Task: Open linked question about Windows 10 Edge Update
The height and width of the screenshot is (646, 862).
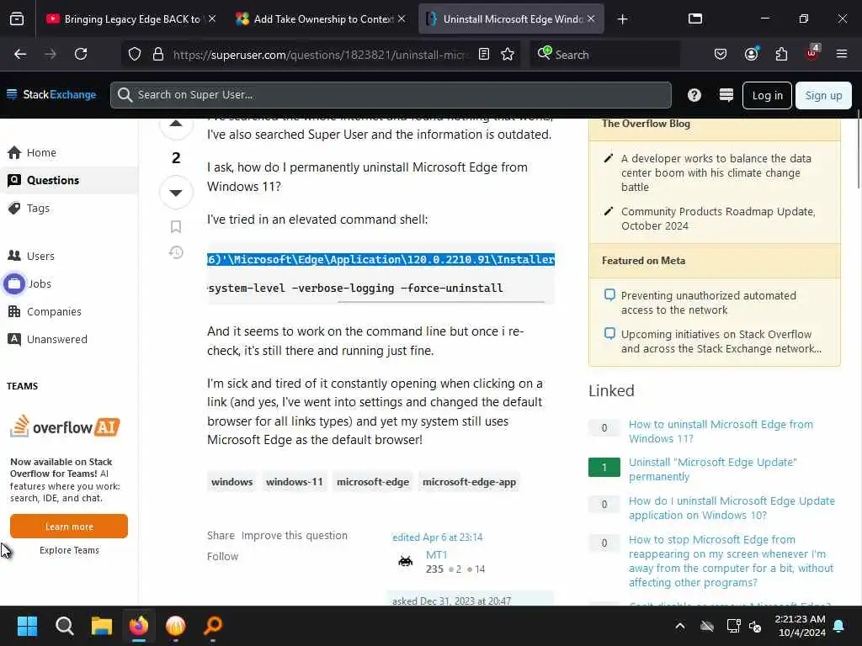Action: point(732,507)
